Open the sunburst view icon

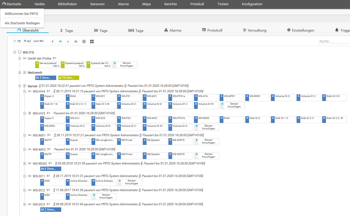(84, 41)
